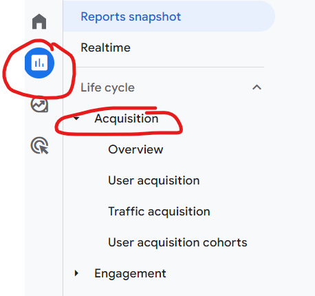Viewport: 315px width, 296px height.
Task: Click the Life cycle section heading
Action: [x=107, y=87]
